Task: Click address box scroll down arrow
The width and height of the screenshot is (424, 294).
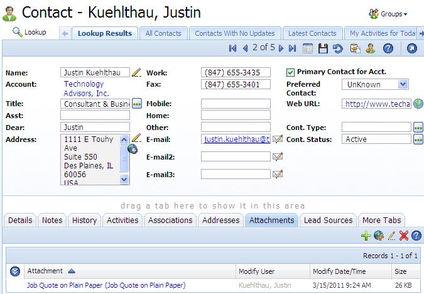Action: click(x=124, y=179)
